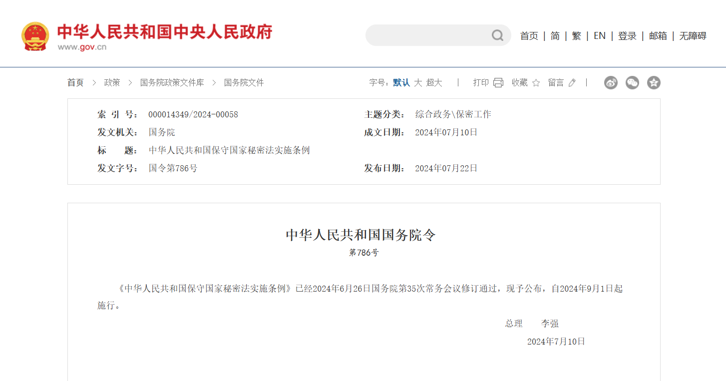Select 默认 font size option
The height and width of the screenshot is (381, 726).
[x=401, y=83]
